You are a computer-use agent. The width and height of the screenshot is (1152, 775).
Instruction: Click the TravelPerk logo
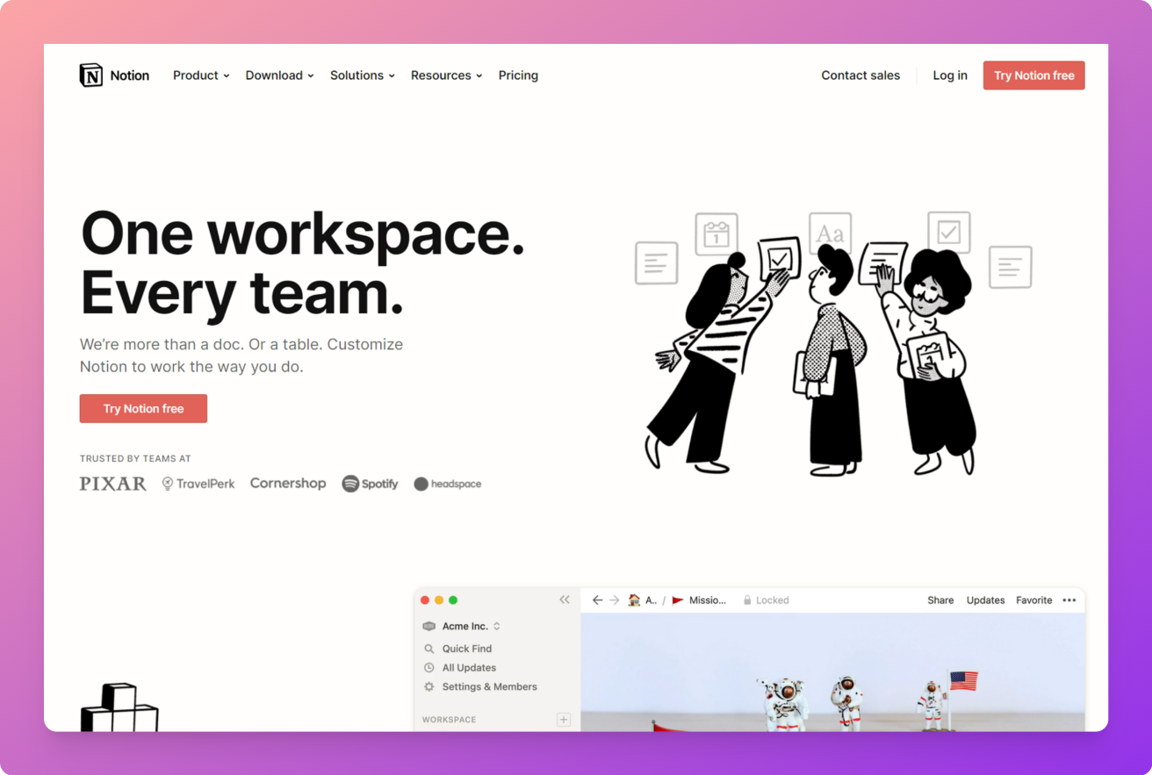198,484
